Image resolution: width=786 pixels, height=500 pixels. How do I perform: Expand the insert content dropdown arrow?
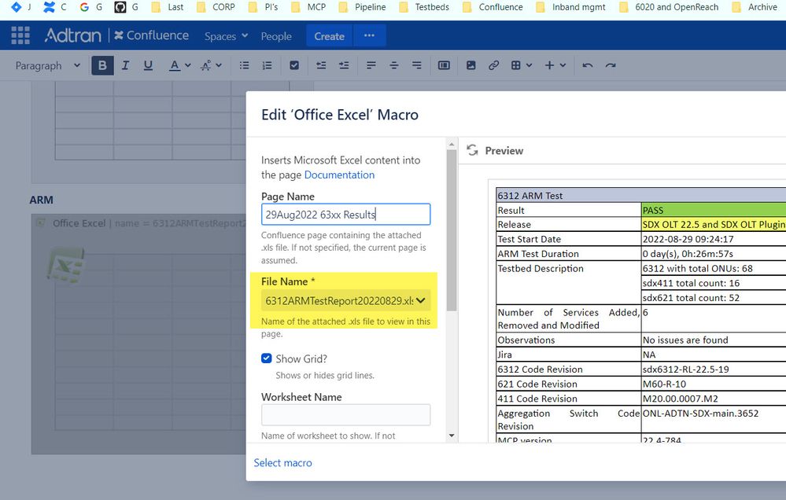tap(563, 65)
